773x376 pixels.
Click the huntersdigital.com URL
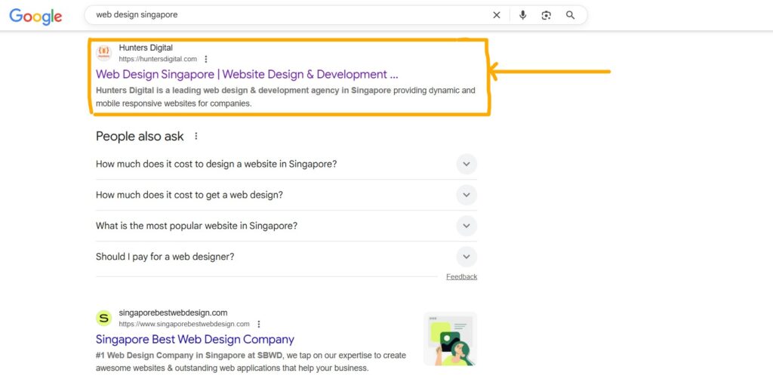point(158,59)
